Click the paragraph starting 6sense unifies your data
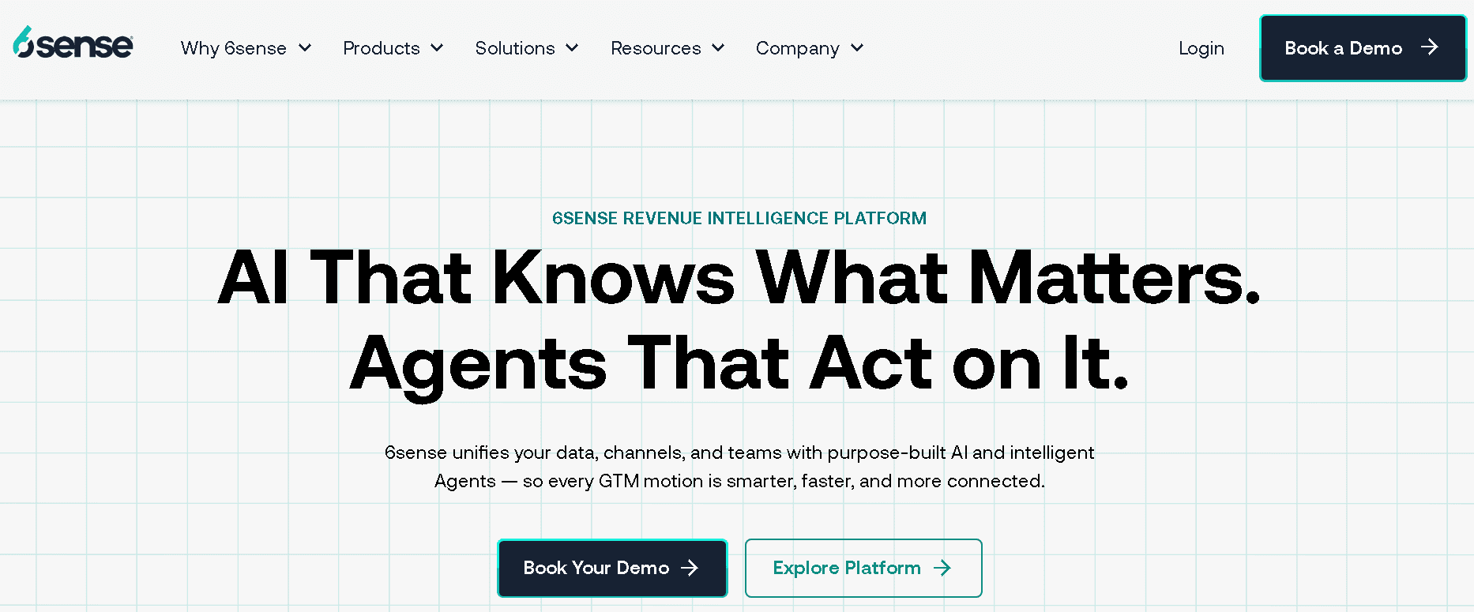The image size is (1474, 612). 739,467
